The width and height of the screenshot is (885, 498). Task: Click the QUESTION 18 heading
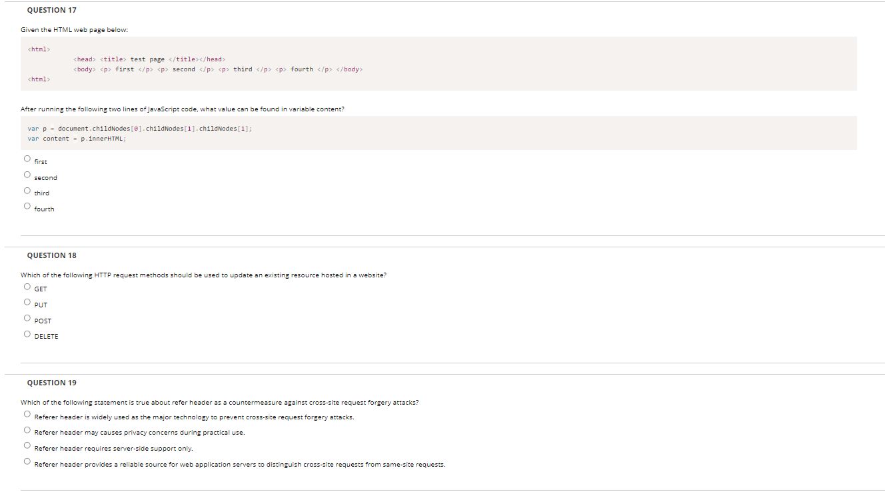click(x=51, y=255)
